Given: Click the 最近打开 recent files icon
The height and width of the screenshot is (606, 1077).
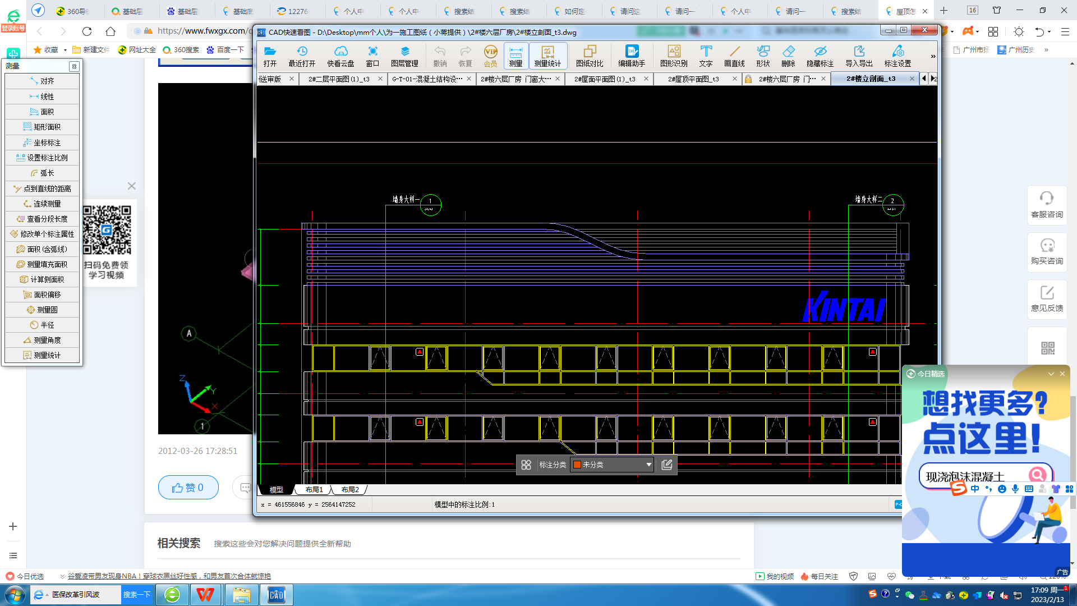Looking at the screenshot, I should (302, 56).
